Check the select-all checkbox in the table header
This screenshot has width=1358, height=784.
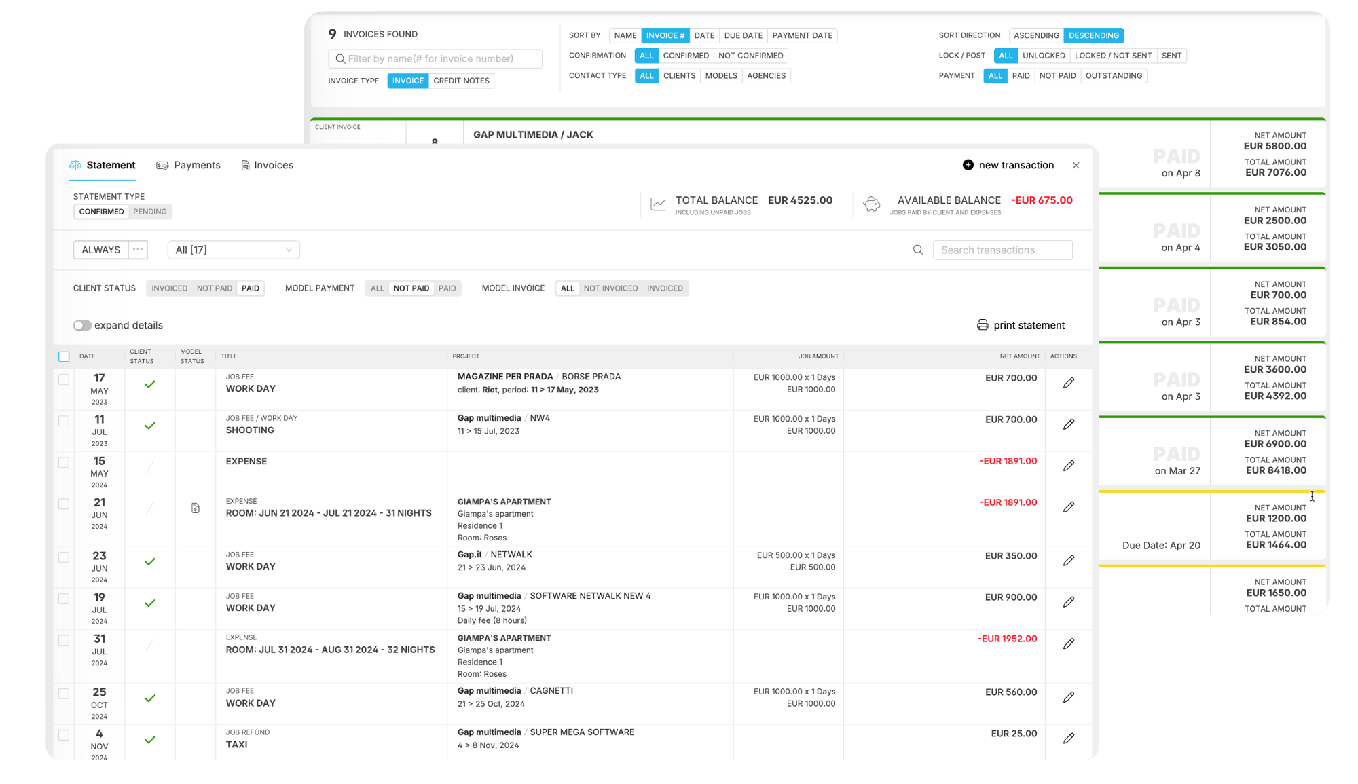[64, 356]
